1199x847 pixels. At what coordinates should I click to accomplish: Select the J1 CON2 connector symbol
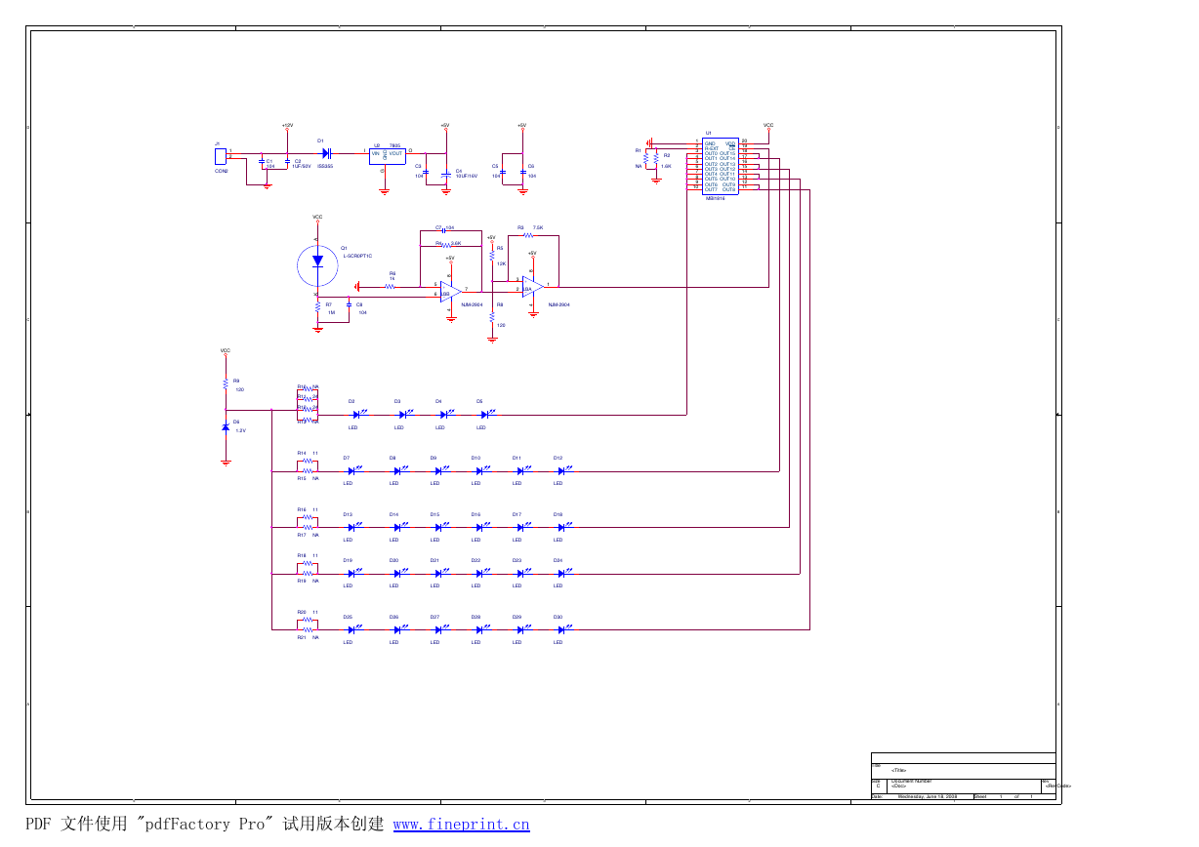[x=221, y=155]
